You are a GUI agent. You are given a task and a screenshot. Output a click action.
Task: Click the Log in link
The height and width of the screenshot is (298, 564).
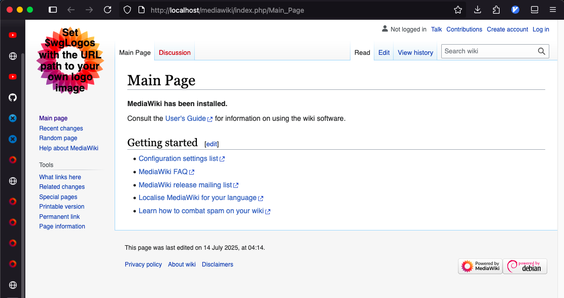541,29
